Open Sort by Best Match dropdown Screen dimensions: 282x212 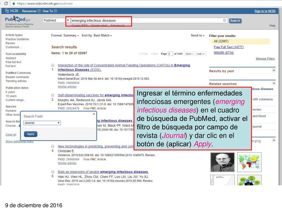tap(97, 36)
